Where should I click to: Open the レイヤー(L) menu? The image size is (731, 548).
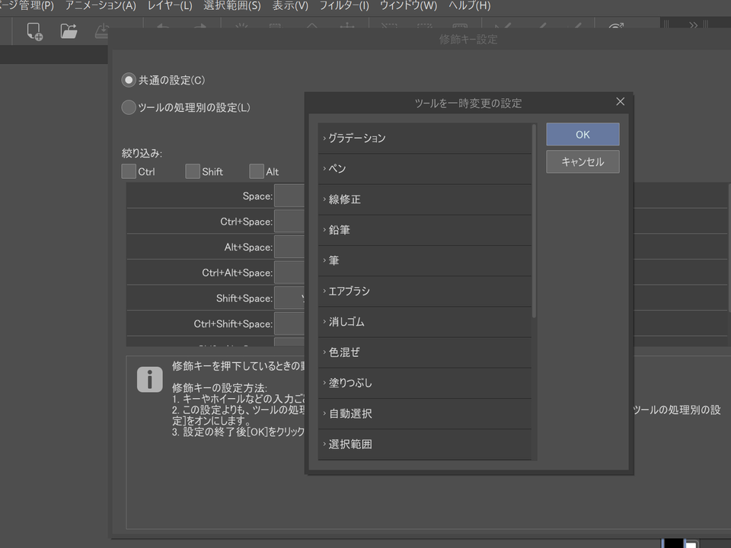click(x=170, y=5)
